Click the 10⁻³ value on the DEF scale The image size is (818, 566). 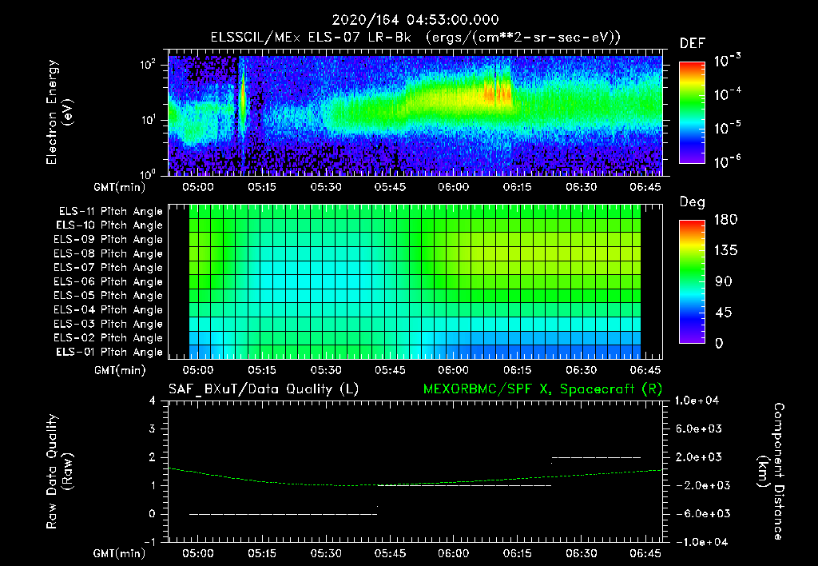(x=727, y=61)
